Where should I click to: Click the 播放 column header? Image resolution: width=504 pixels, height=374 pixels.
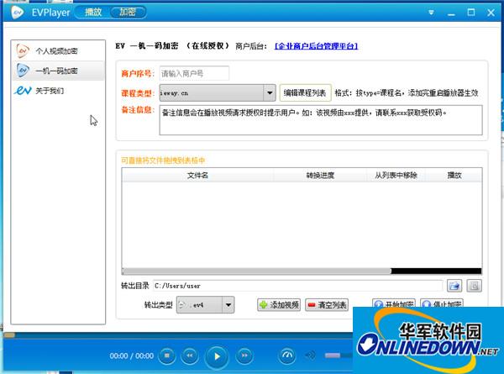pyautogui.click(x=454, y=176)
